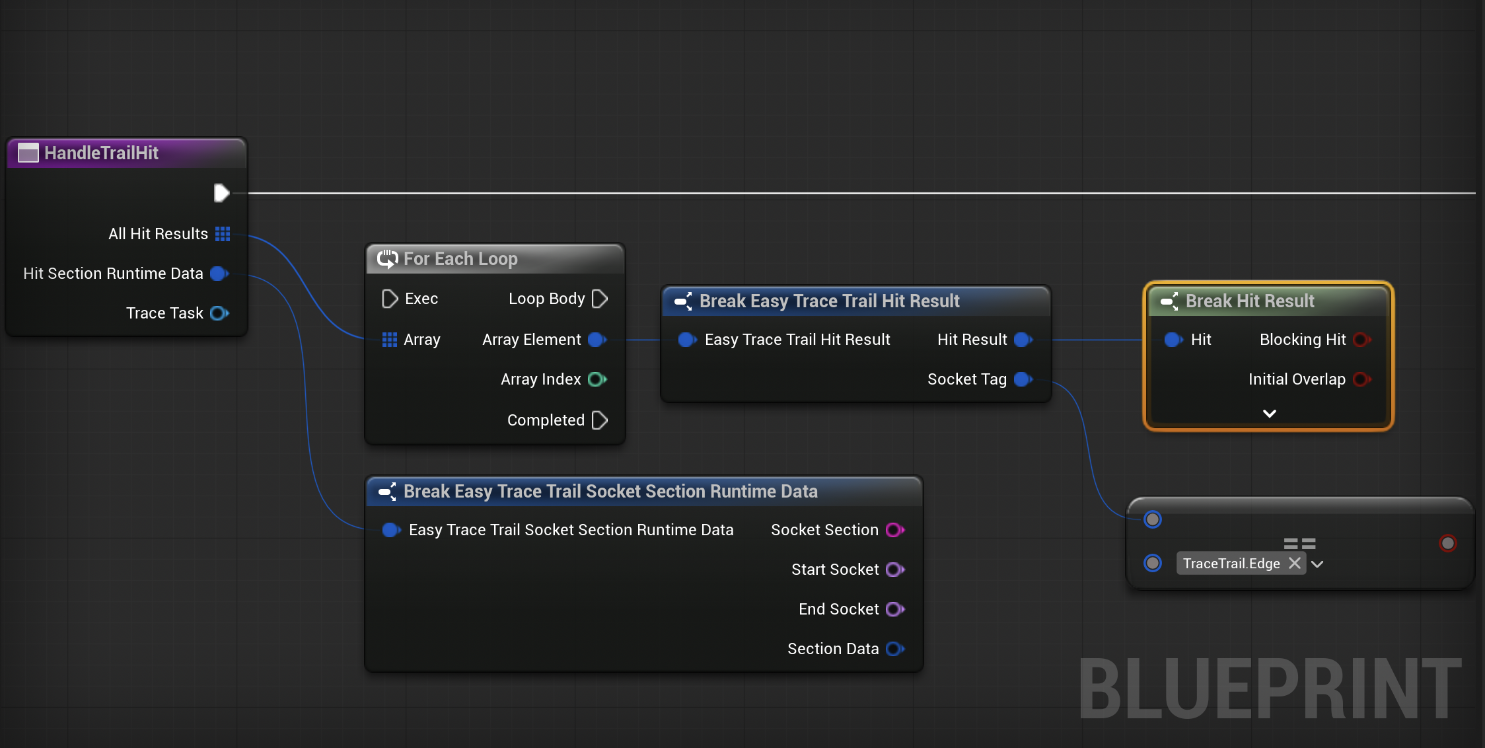The height and width of the screenshot is (748, 1485).
Task: Open the TraceTrail.Edge tag dropdown arrow
Action: [x=1318, y=564]
